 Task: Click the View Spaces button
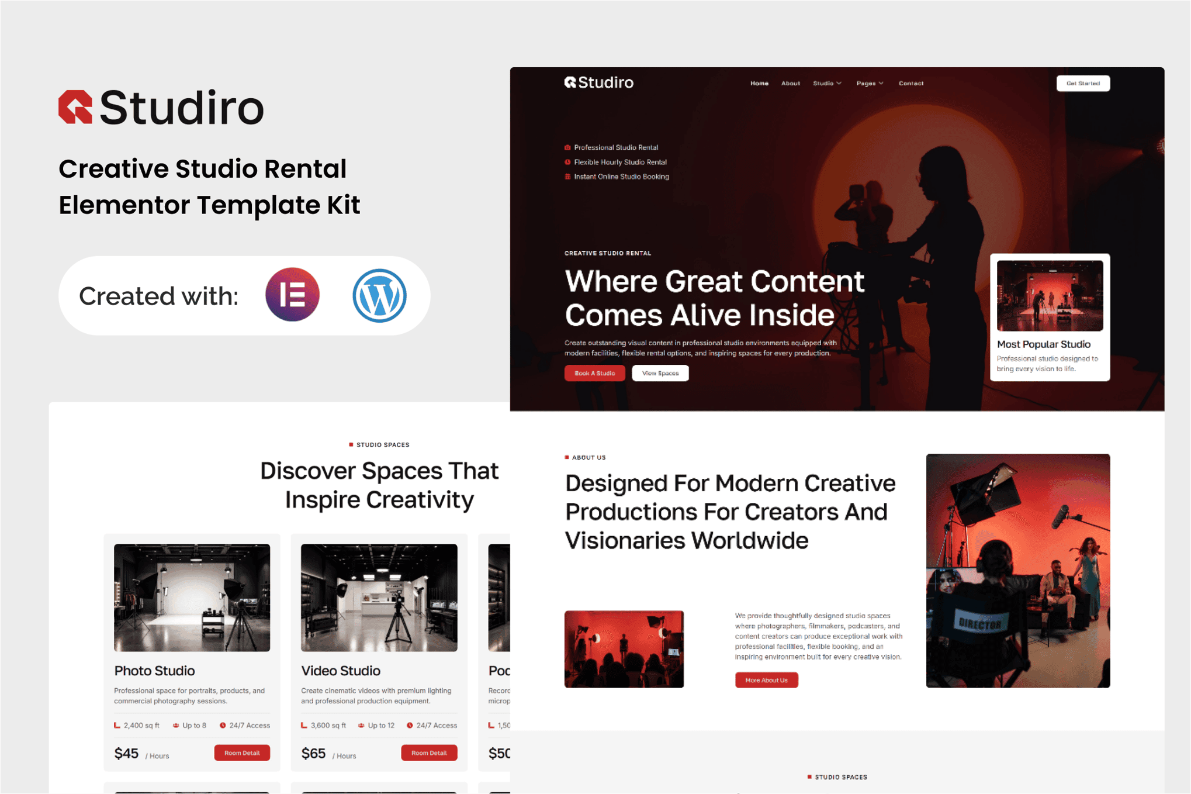[x=660, y=373]
